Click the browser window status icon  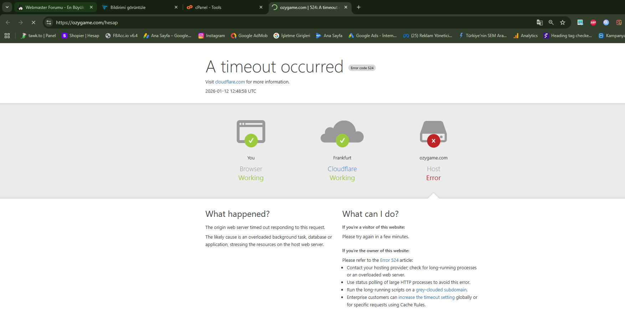(x=251, y=133)
